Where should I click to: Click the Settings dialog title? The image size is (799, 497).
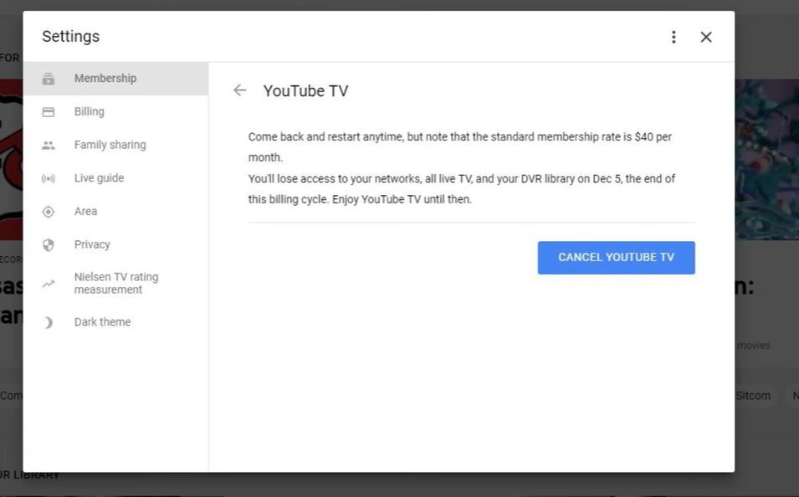tap(71, 36)
